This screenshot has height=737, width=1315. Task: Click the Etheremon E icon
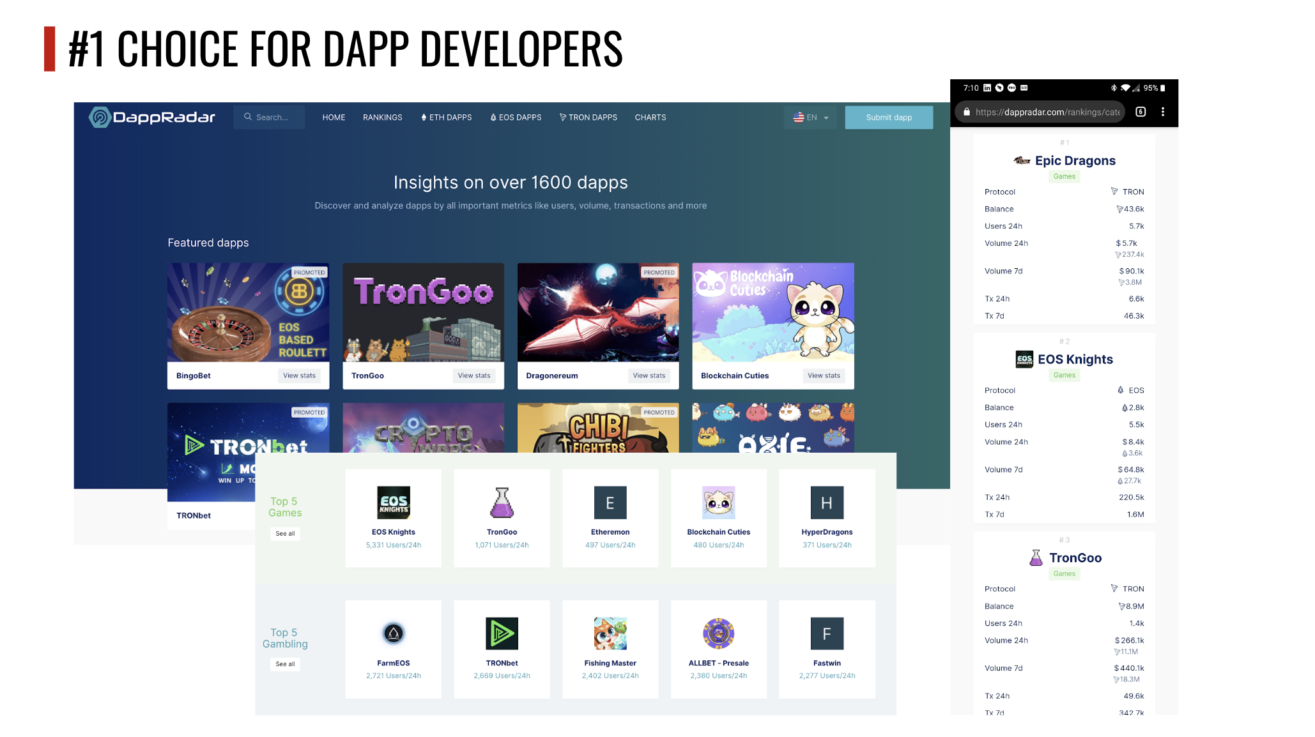(610, 503)
